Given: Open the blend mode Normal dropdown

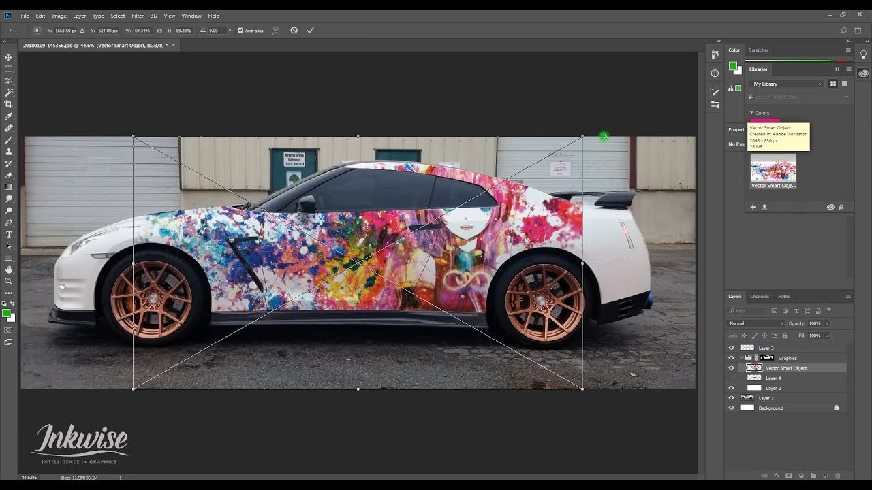Looking at the screenshot, I should pos(756,323).
